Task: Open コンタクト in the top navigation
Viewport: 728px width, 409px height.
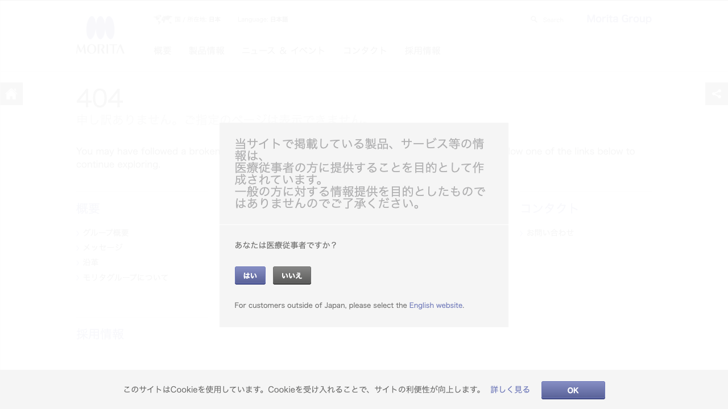Action: pos(365,51)
